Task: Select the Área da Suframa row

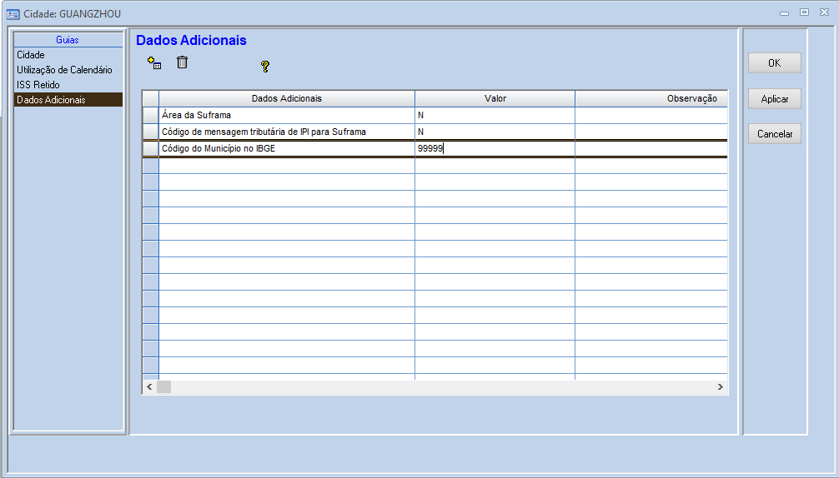Action: (x=286, y=115)
